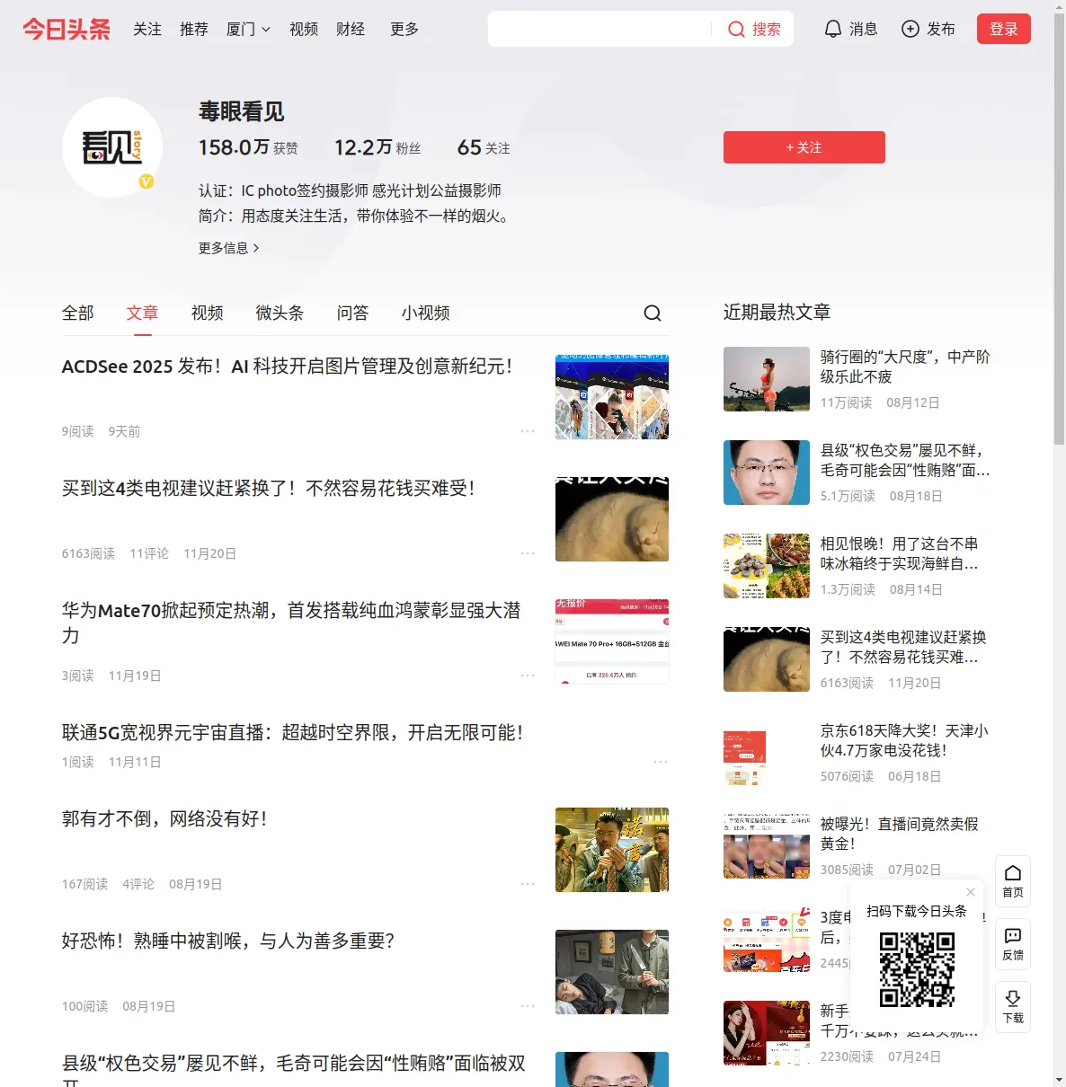Screen dimensions: 1066x1087
Task: Switch to the 视频 content tab
Action: pyautogui.click(x=208, y=313)
